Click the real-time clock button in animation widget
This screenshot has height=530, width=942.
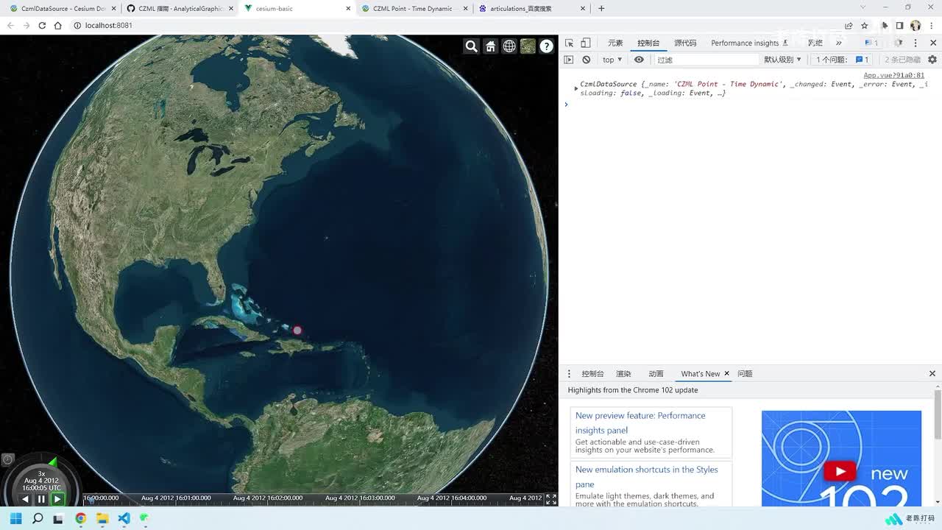pyautogui.click(x=8, y=459)
